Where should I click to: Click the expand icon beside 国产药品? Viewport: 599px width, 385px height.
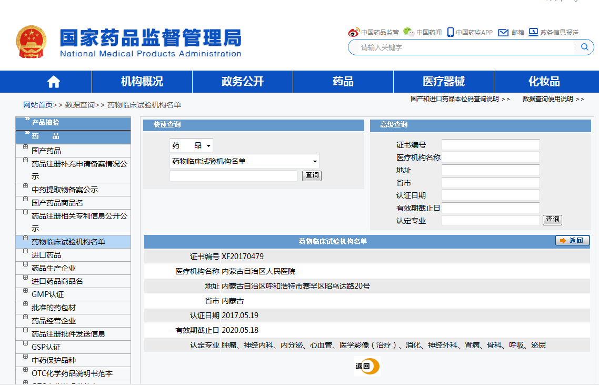pos(26,147)
